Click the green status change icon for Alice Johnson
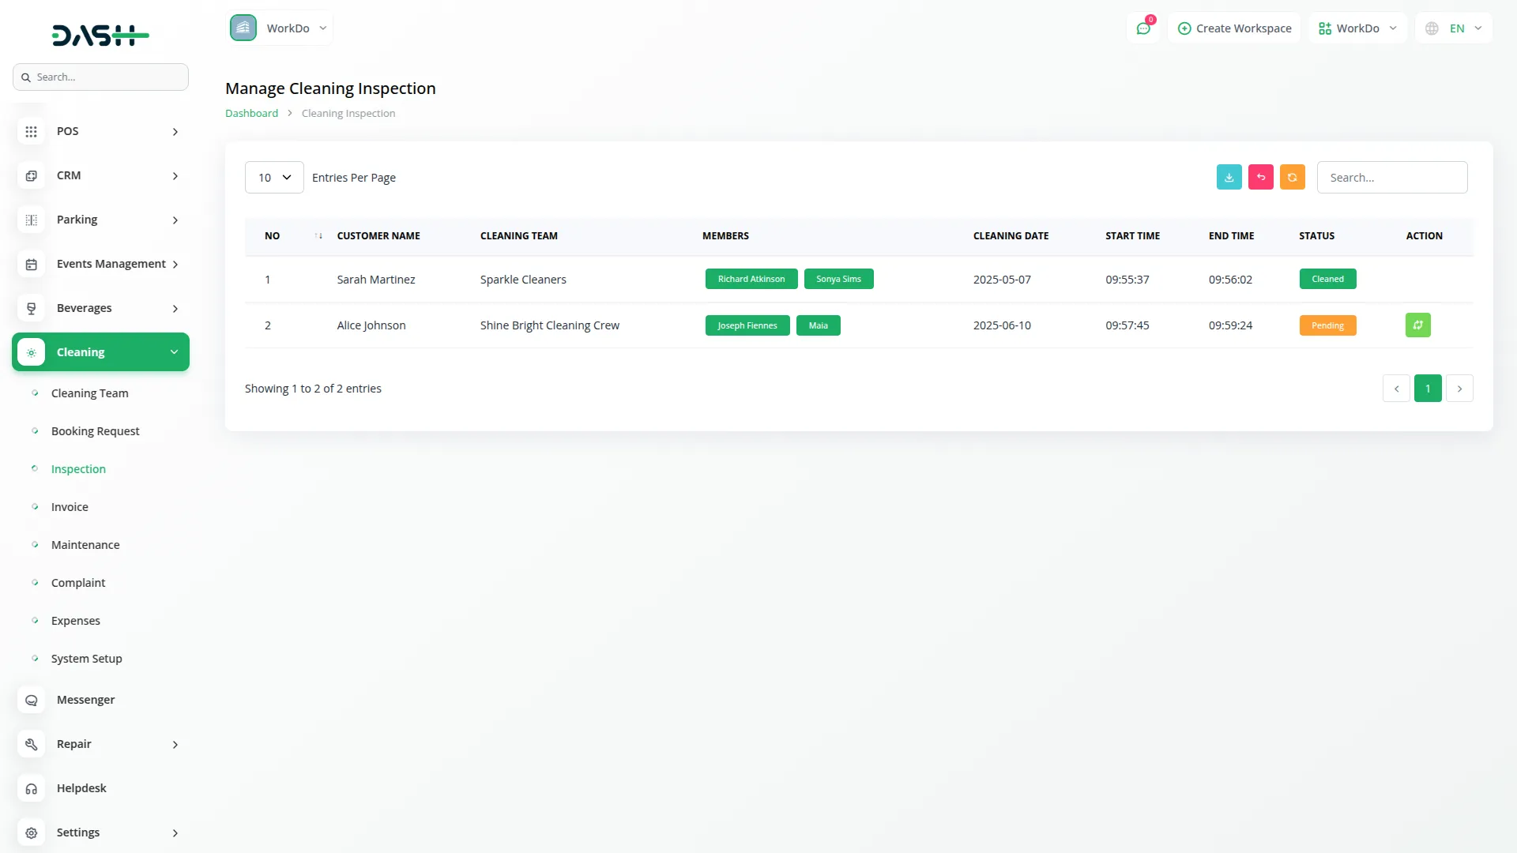The image size is (1517, 853). coord(1417,325)
